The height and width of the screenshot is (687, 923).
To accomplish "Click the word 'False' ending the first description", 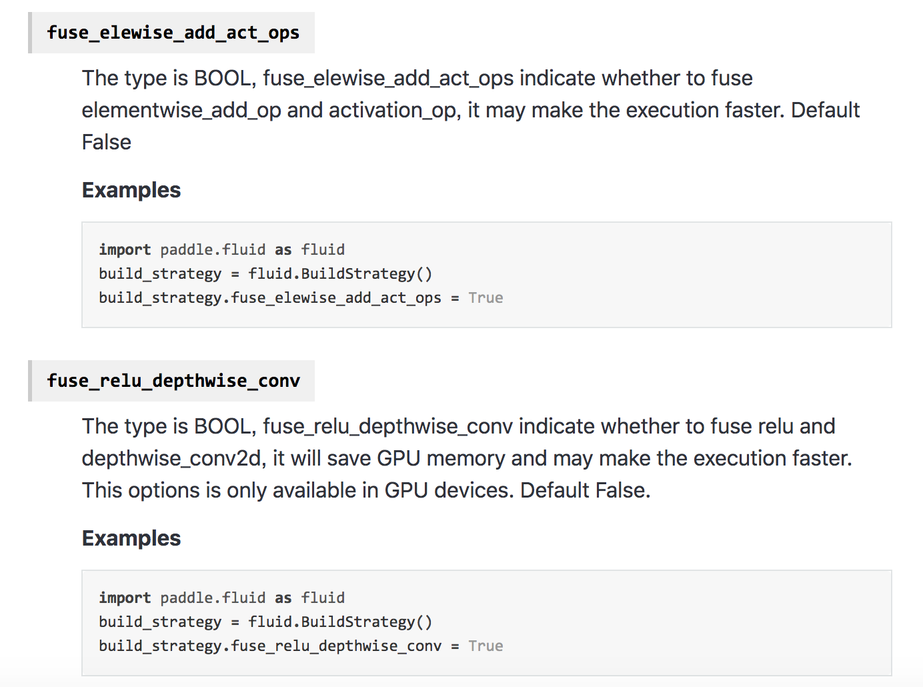I will (106, 142).
